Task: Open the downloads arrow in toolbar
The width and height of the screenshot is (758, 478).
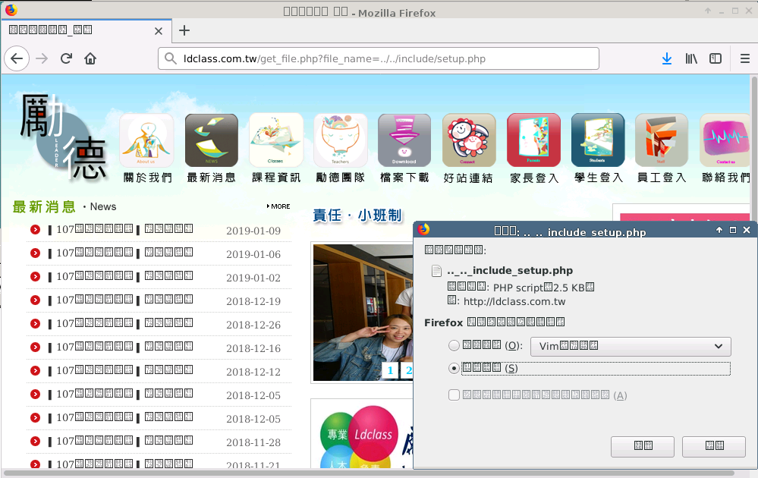Action: (x=667, y=58)
